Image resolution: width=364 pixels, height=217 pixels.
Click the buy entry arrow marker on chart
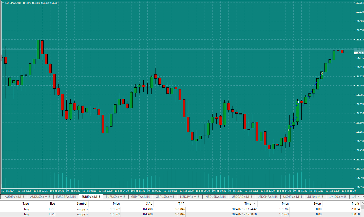tap(289, 130)
